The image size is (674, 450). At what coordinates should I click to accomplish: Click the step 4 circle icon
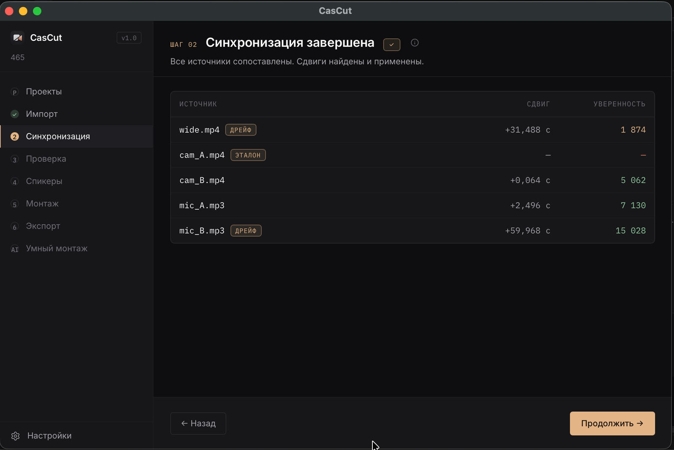15,182
